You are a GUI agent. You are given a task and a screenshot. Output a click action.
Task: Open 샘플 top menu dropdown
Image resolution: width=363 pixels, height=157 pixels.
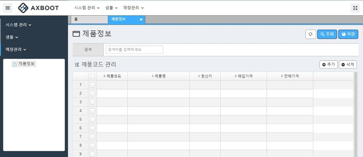[x=111, y=8]
